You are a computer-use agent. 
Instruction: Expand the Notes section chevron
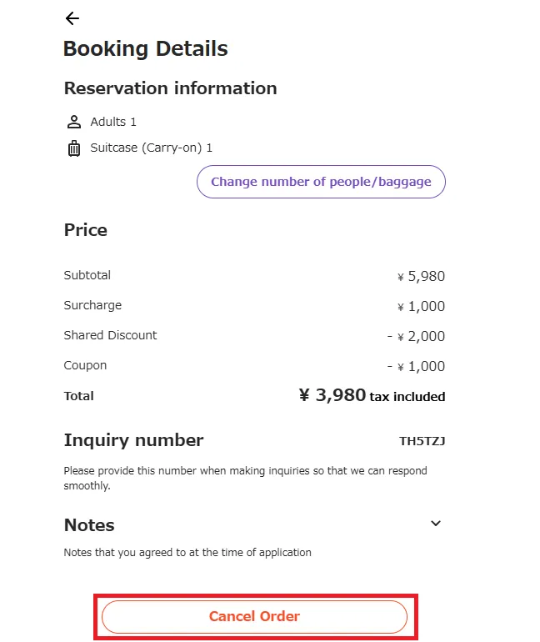pyautogui.click(x=435, y=524)
